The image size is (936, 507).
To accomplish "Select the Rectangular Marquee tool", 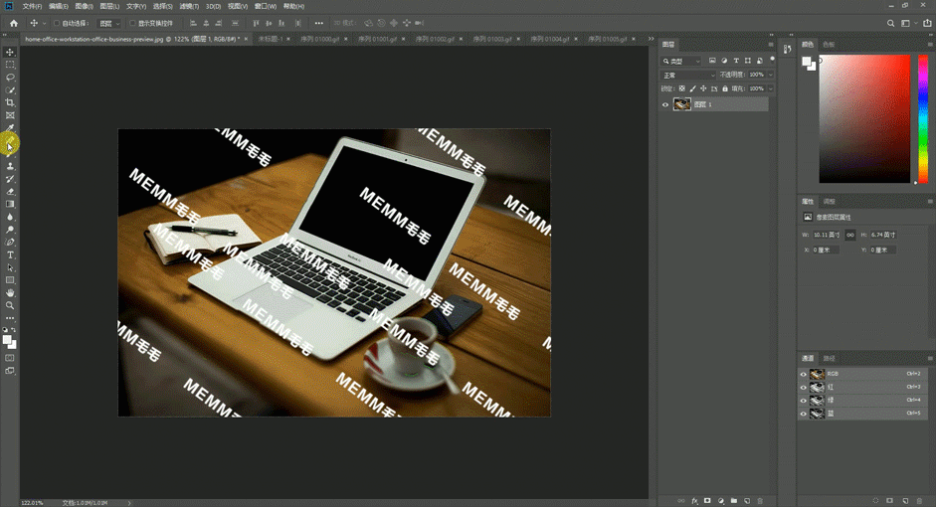I will click(10, 65).
